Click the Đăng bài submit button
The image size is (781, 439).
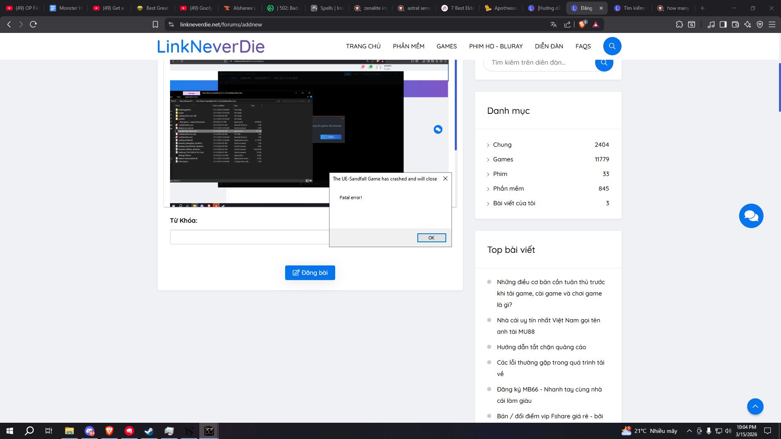point(310,273)
